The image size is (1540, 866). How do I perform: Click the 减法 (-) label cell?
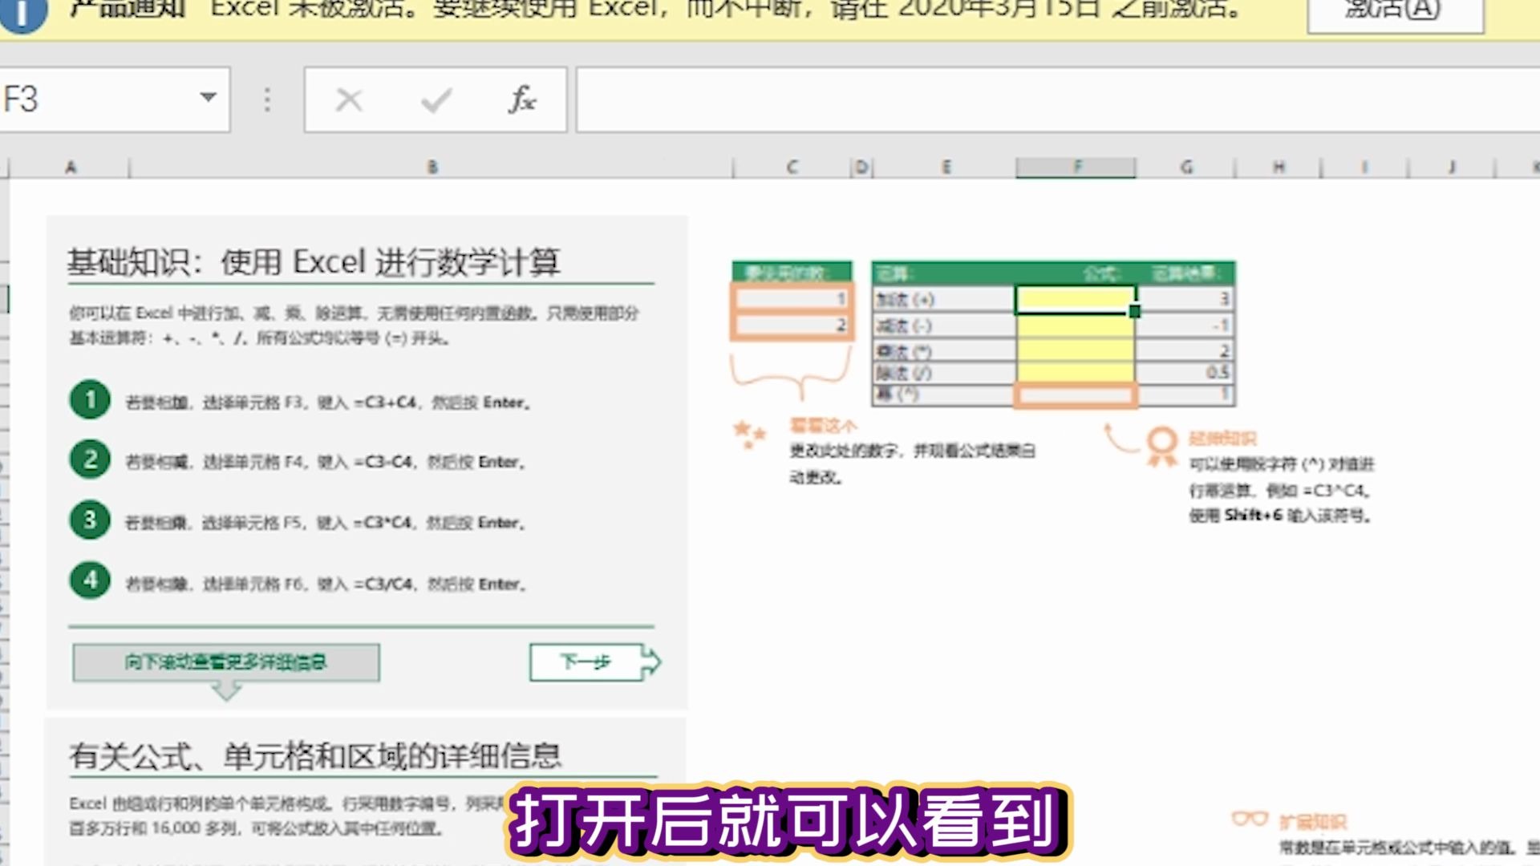944,326
